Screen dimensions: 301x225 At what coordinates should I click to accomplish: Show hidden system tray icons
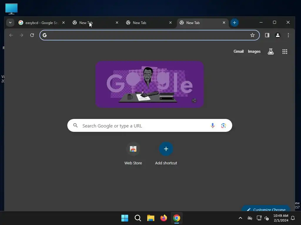click(x=240, y=218)
